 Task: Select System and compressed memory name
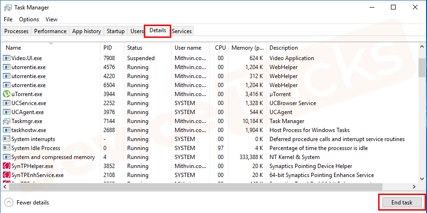pyautogui.click(x=53, y=157)
